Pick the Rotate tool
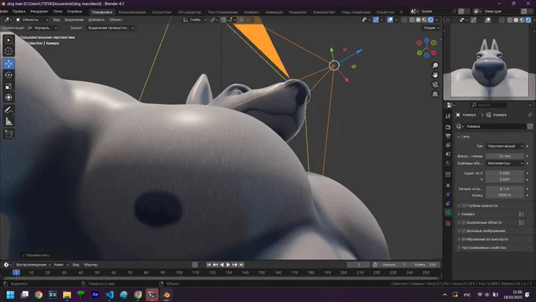 pyautogui.click(x=9, y=75)
